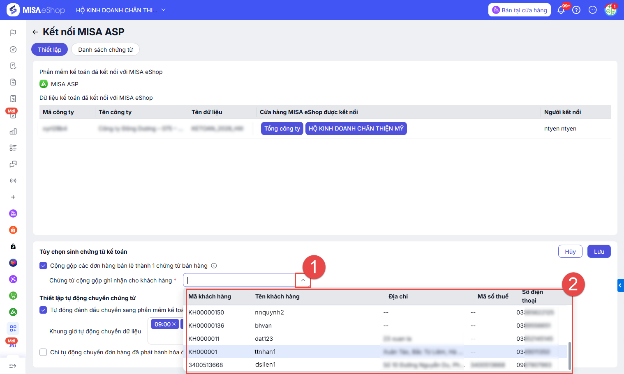Show info tooltip beside Cộng gộp option

[214, 266]
